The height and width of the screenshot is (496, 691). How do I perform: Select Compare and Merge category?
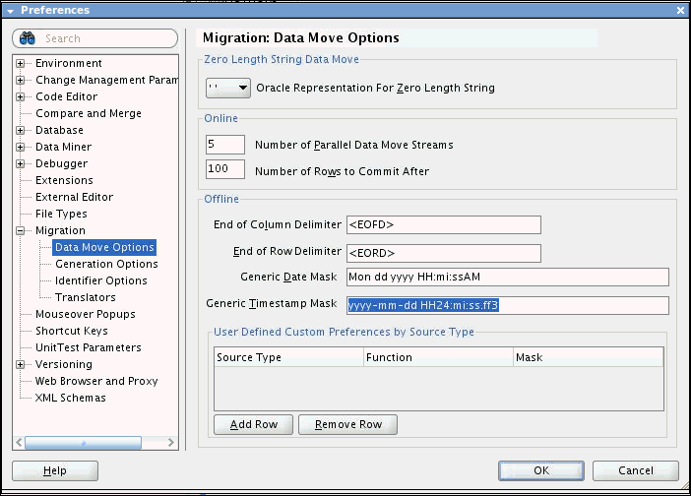[89, 113]
